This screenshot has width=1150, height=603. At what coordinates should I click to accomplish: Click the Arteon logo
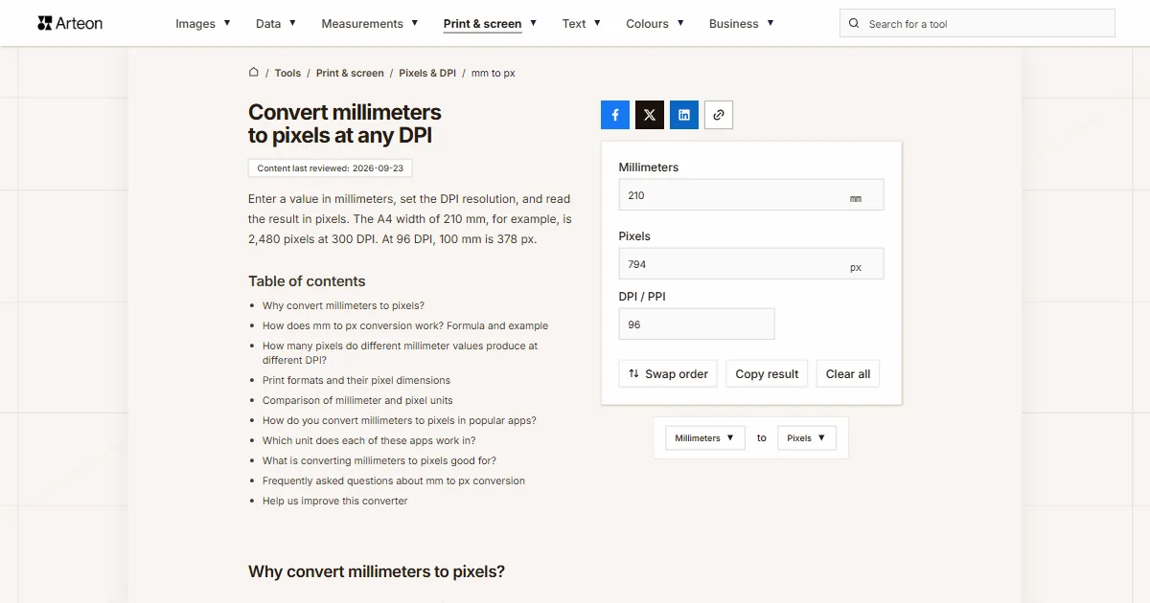point(70,23)
